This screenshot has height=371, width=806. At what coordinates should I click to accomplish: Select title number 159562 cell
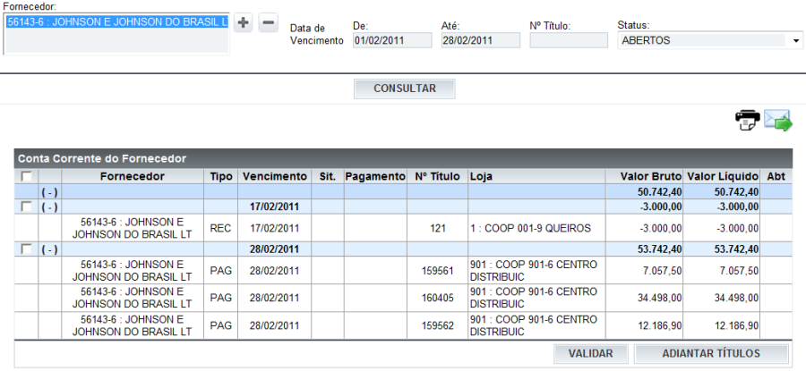point(437,325)
